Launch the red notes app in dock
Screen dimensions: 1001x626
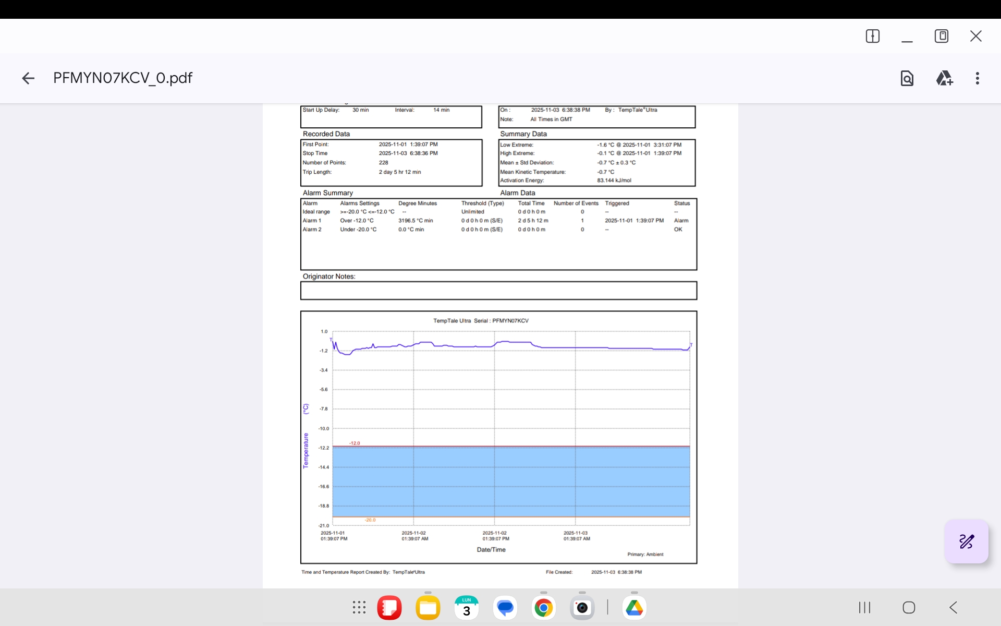click(x=389, y=608)
